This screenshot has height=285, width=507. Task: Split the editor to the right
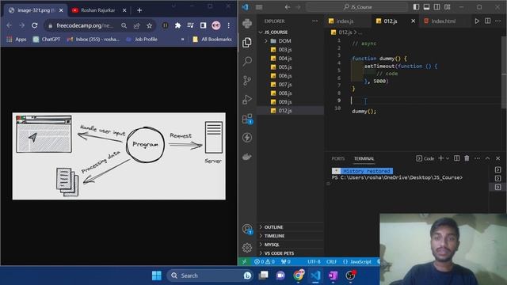point(488,21)
